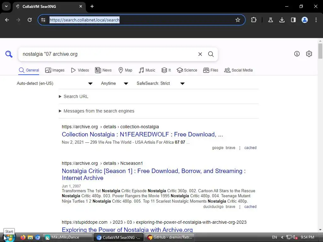Bookmark this page with the star icon

coord(238,20)
